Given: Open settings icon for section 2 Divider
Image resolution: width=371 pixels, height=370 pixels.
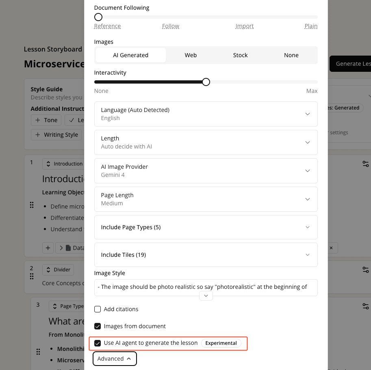Looking at the screenshot, I should [x=366, y=269].
